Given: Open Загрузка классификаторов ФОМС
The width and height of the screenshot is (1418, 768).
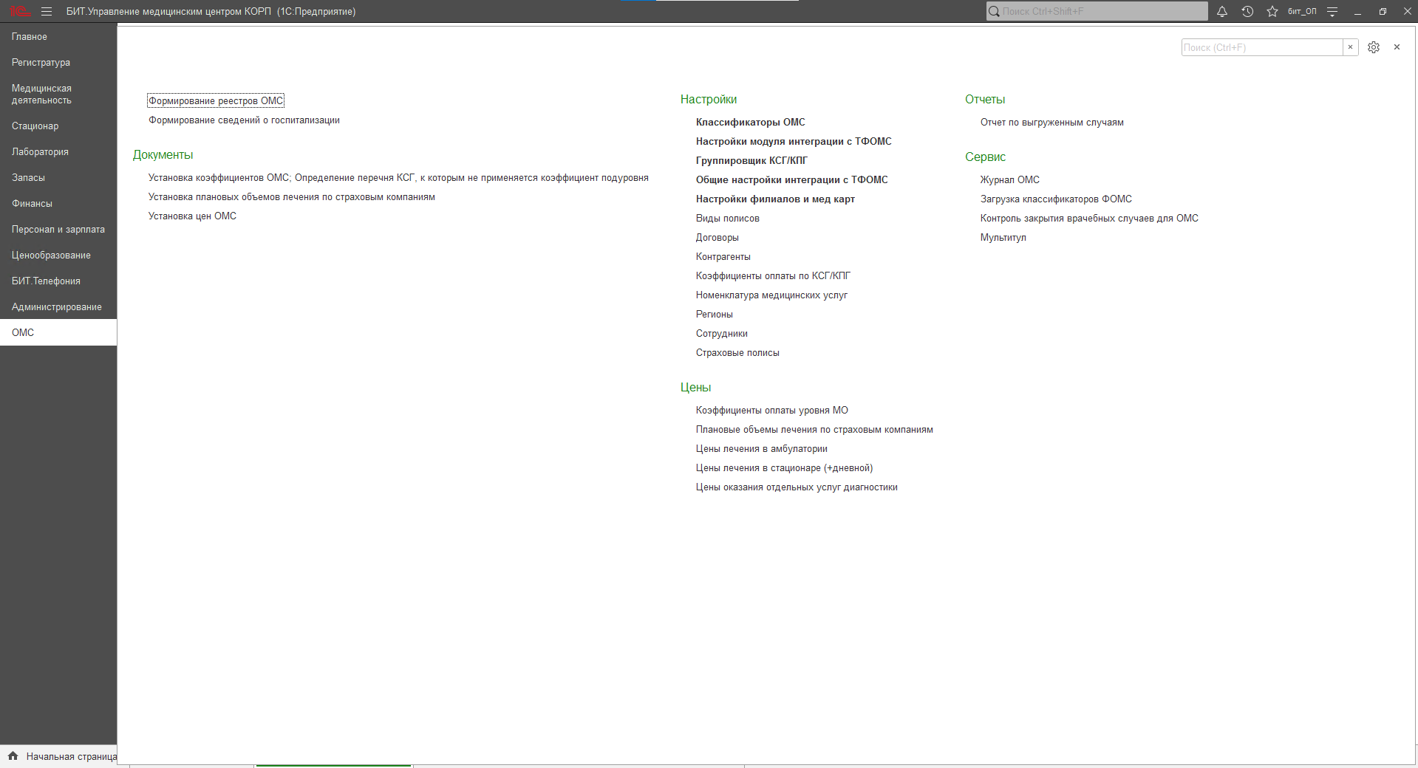Looking at the screenshot, I should coord(1056,199).
